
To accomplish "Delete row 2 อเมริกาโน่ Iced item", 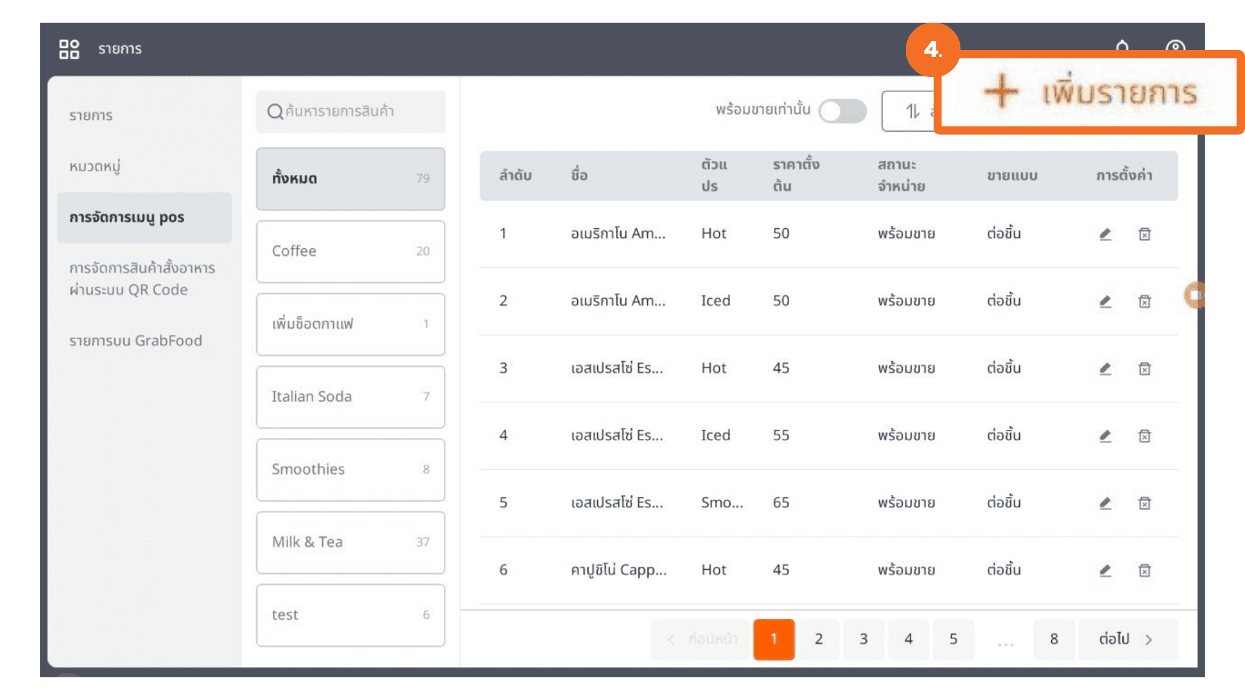I will [1144, 301].
